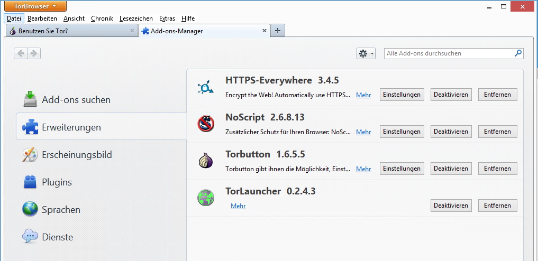
Task: Open the Chronik menu
Action: click(x=102, y=18)
